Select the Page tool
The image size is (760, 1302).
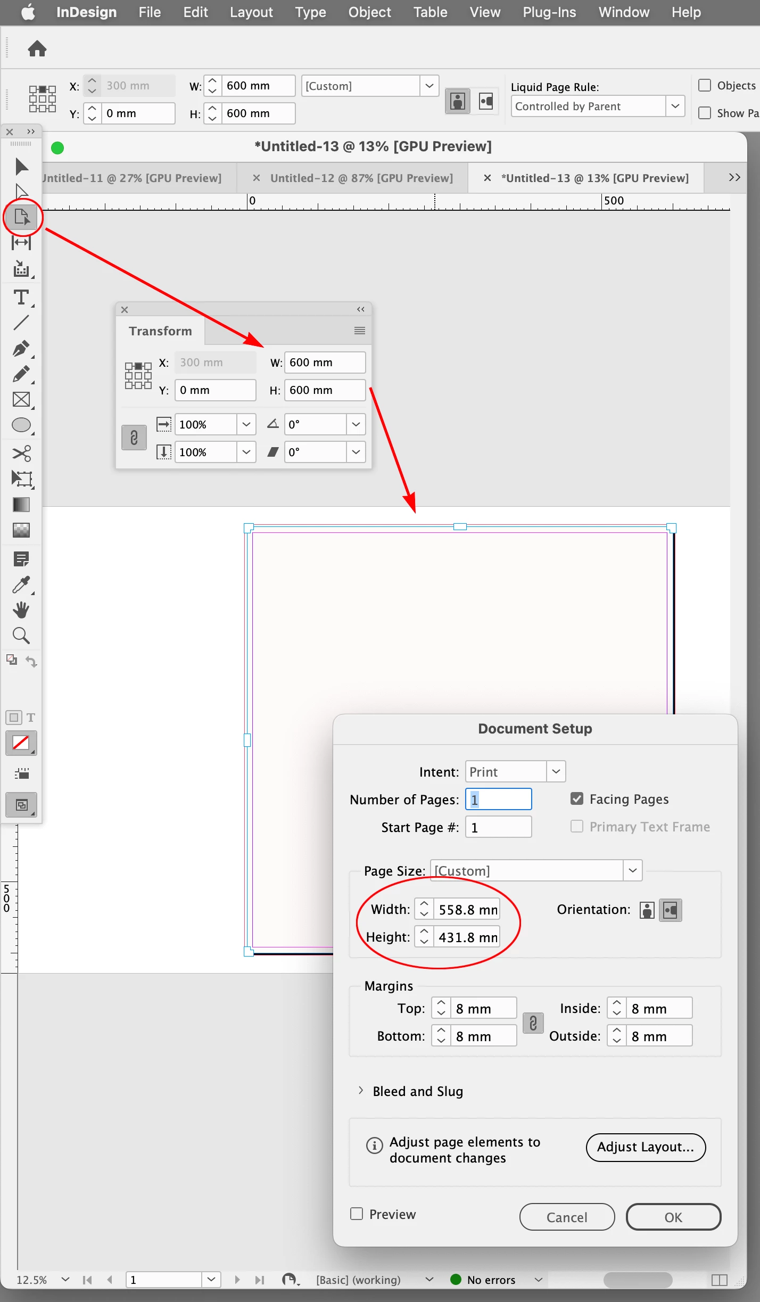[x=21, y=217]
